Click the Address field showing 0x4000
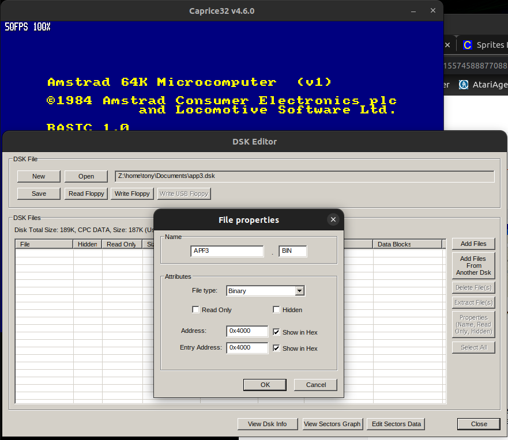Screen dimensions: 508x440 (247, 331)
